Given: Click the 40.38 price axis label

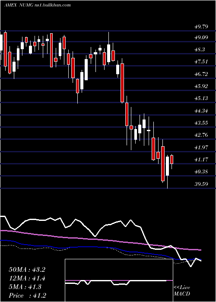Looking at the screenshot, I should pos(201,171).
